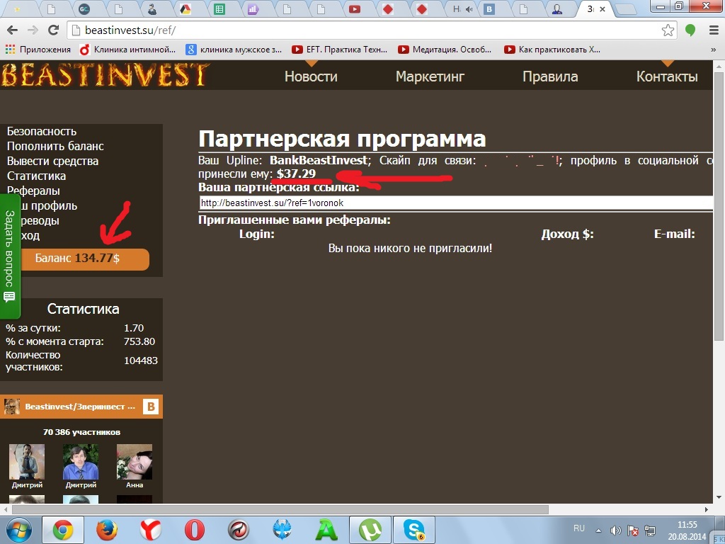Open the Маркетинг menu
This screenshot has width=725, height=544.
coord(430,76)
